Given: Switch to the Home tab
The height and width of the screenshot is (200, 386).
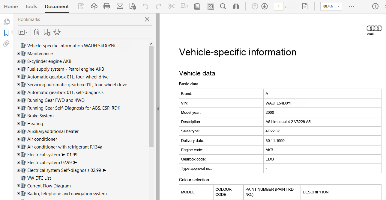Looking at the screenshot, I should pos(11,6).
